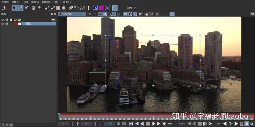Screen dimensions: 255x127
Task: Select the grey rectangle shape tool
Action: click(58, 8)
